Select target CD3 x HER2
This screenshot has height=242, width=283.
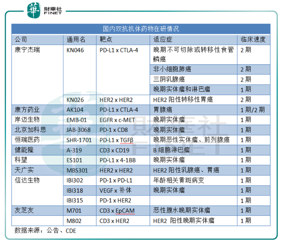(114, 221)
